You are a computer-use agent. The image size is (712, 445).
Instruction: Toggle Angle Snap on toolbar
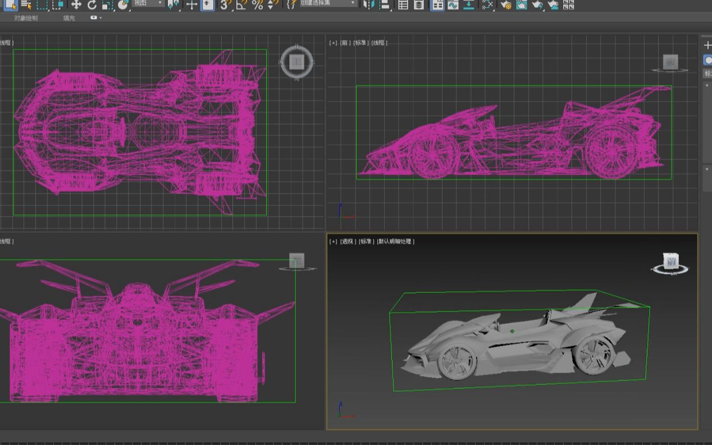[x=241, y=4]
